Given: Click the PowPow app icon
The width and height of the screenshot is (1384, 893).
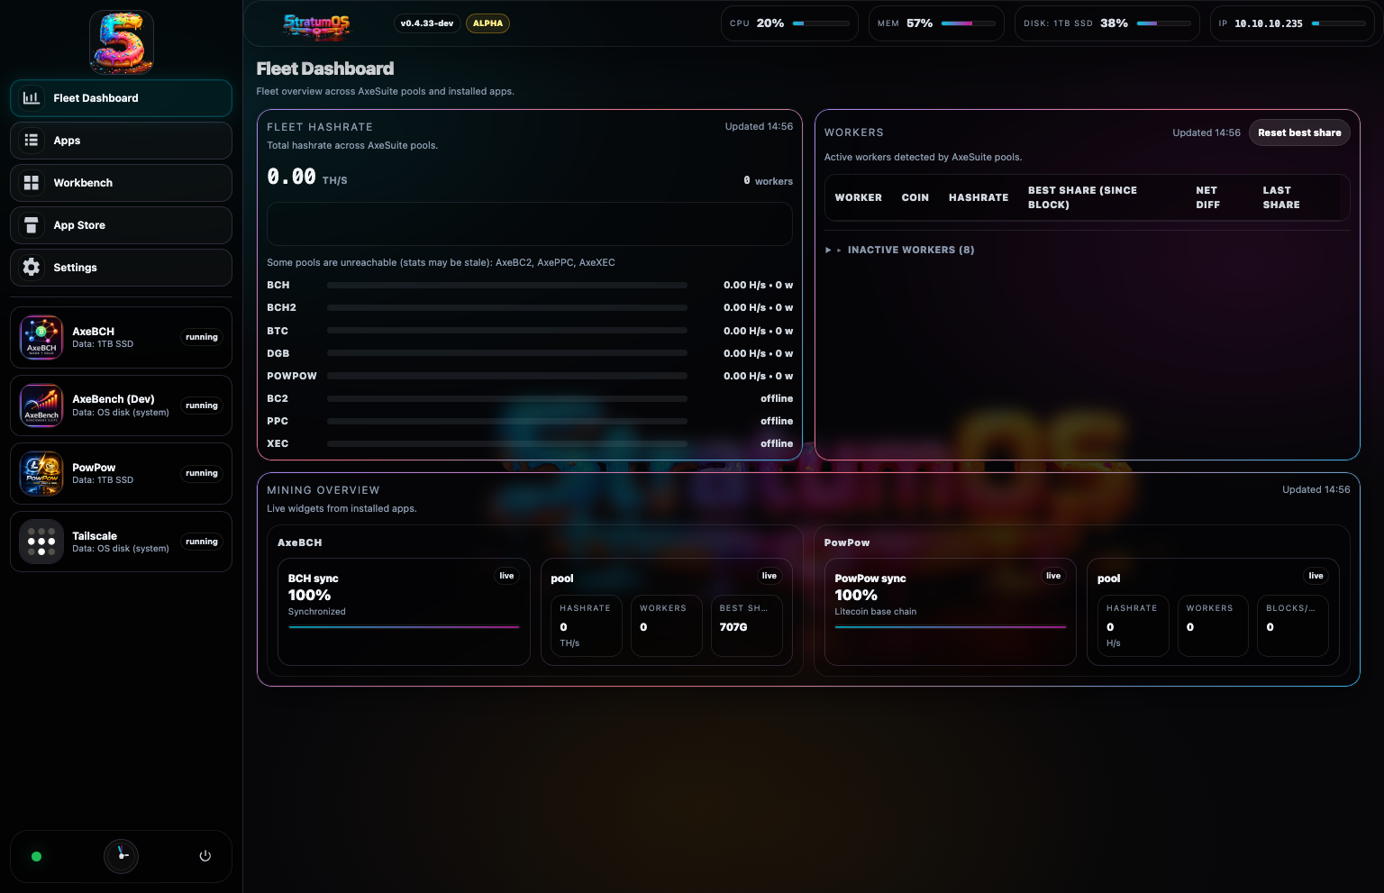Looking at the screenshot, I should [41, 474].
